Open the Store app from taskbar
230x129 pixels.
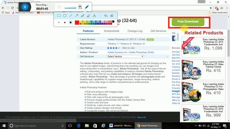click(x=95, y=126)
